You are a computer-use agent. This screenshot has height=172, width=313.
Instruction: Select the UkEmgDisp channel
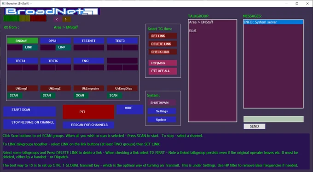[122, 88]
